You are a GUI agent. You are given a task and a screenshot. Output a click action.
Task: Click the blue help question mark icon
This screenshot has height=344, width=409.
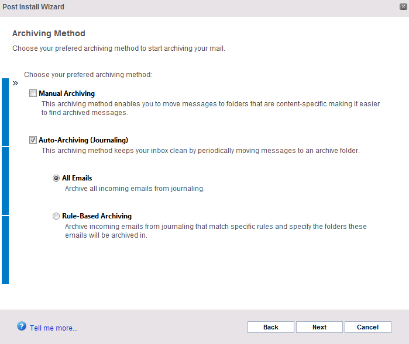[x=22, y=326]
